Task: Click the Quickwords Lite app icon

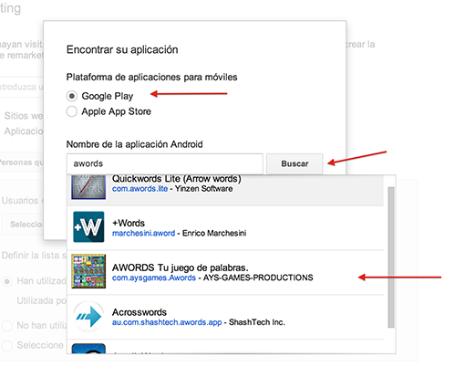Action: pos(88,187)
